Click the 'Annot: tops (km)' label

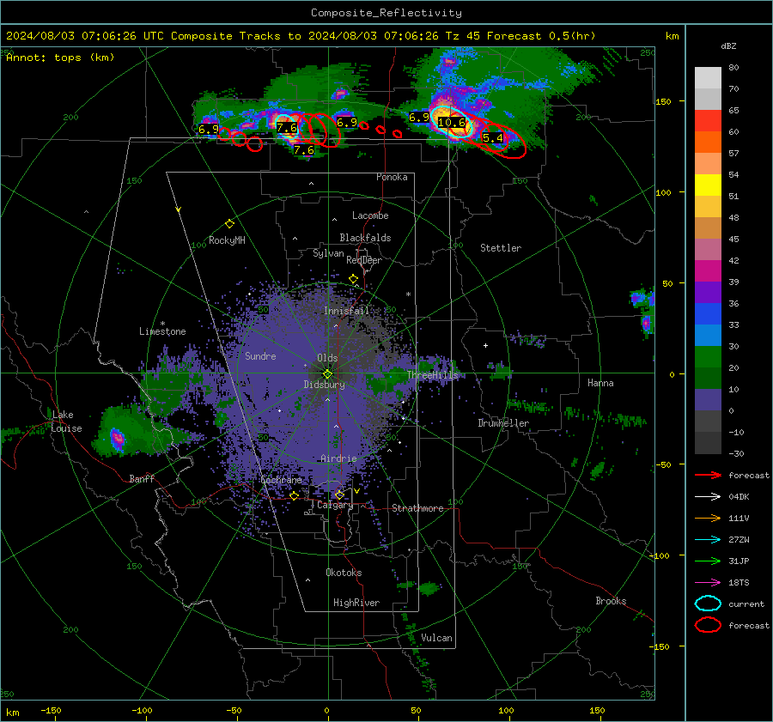(60, 58)
